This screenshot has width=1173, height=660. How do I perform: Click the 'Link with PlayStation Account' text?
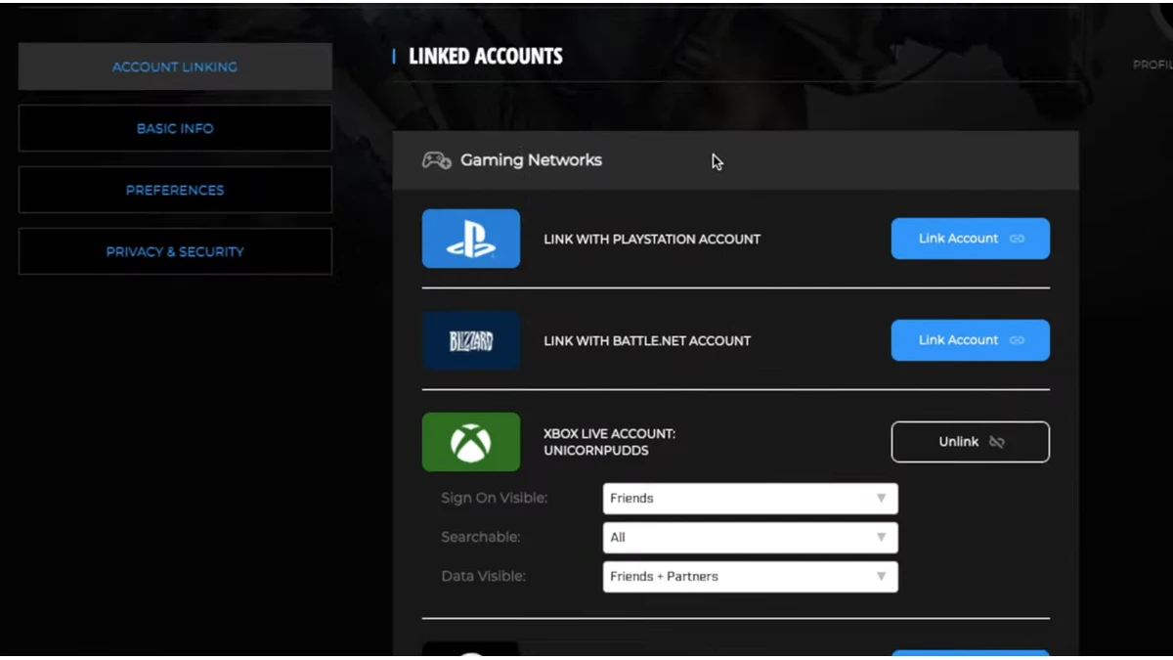pos(652,239)
